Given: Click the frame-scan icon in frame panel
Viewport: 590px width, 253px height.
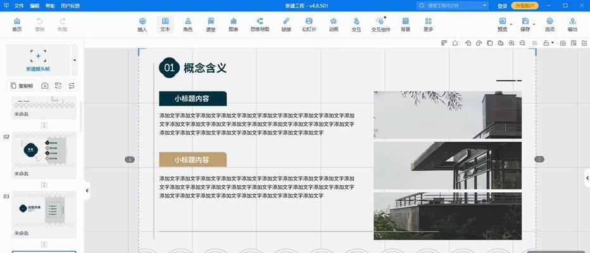Looking at the screenshot, I should tap(58, 86).
